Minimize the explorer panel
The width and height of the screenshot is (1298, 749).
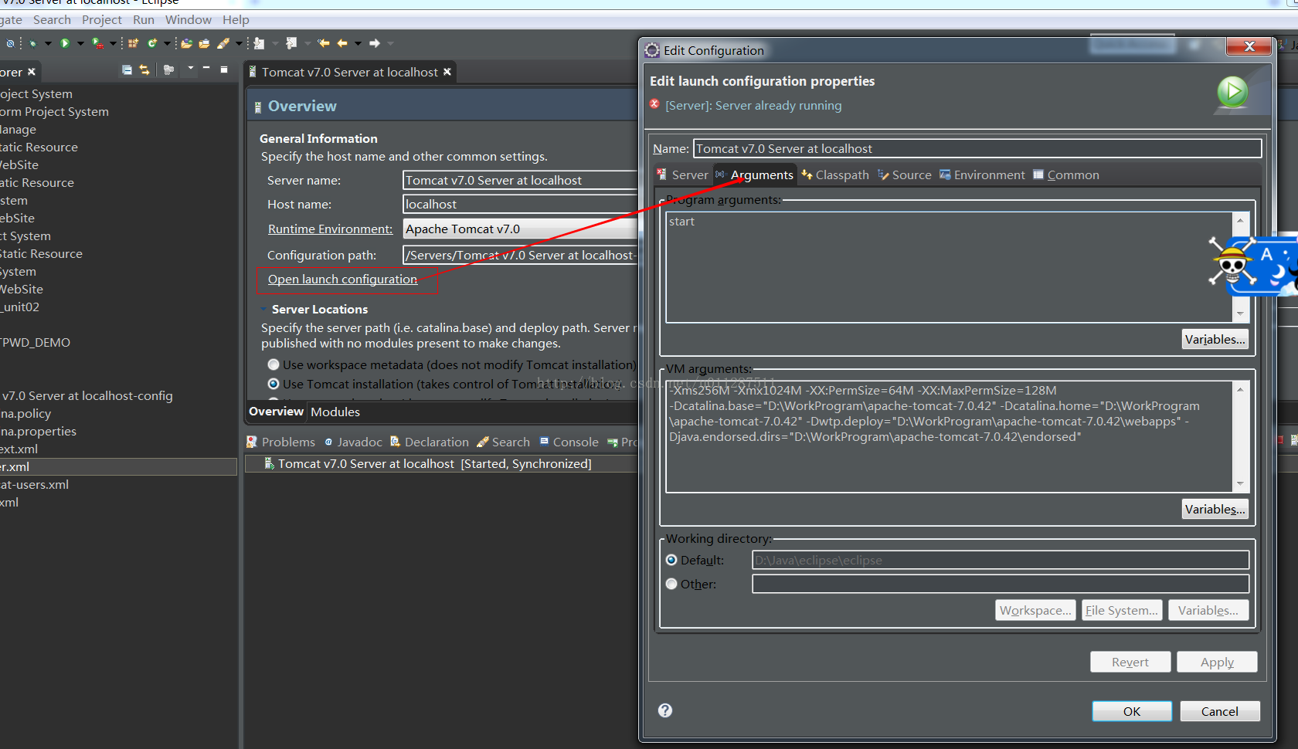(206, 68)
